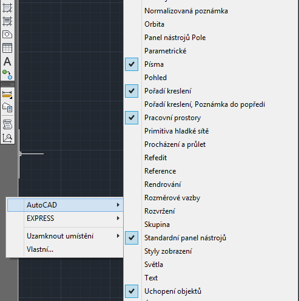299x301 pixels.
Task: Select the Gradient tool icon
Action: click(x=7, y=21)
